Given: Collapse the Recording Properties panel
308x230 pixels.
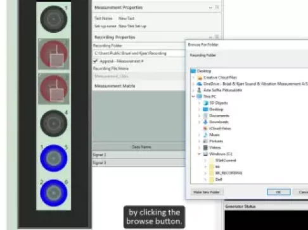Looking at the screenshot, I should (x=210, y=37).
